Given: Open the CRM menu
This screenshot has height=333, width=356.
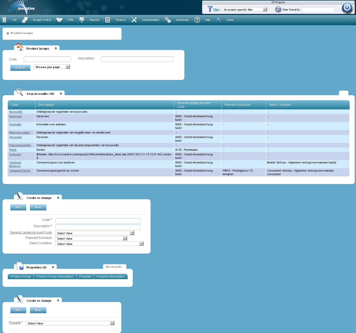Looking at the screenshot, I should coord(70,20).
